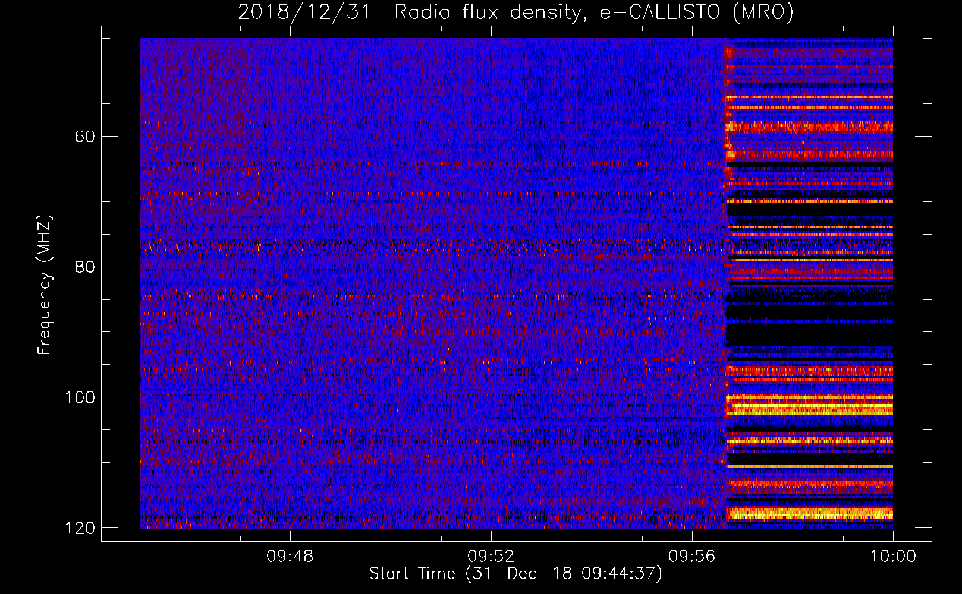Click the '09:48' time tick label
This screenshot has width=962, height=594.
point(290,557)
